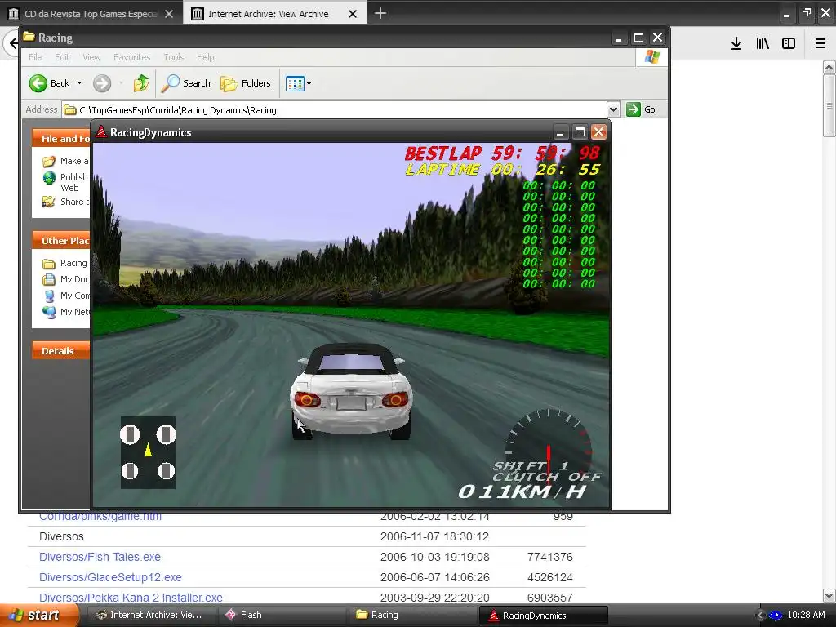The height and width of the screenshot is (627, 836).
Task: Click the Diversos folder row text
Action: [x=61, y=536]
